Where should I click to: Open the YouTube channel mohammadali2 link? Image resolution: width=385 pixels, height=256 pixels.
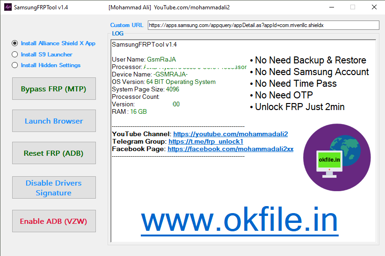[230, 134]
